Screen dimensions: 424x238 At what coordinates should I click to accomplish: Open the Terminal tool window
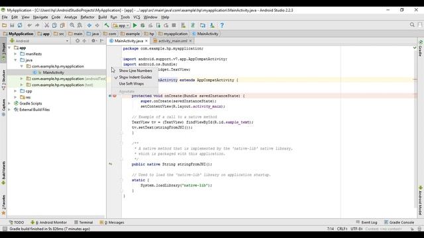click(83, 222)
